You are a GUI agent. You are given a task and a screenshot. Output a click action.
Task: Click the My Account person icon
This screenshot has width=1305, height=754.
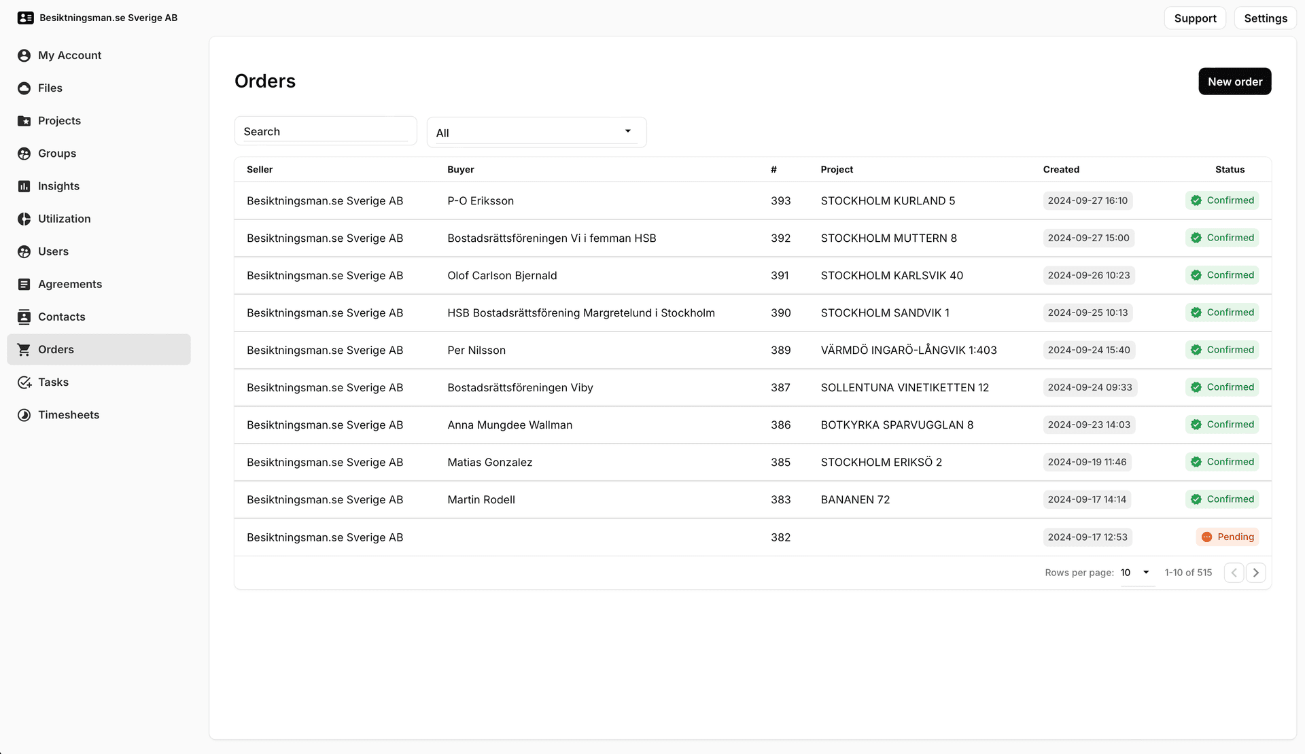point(24,56)
